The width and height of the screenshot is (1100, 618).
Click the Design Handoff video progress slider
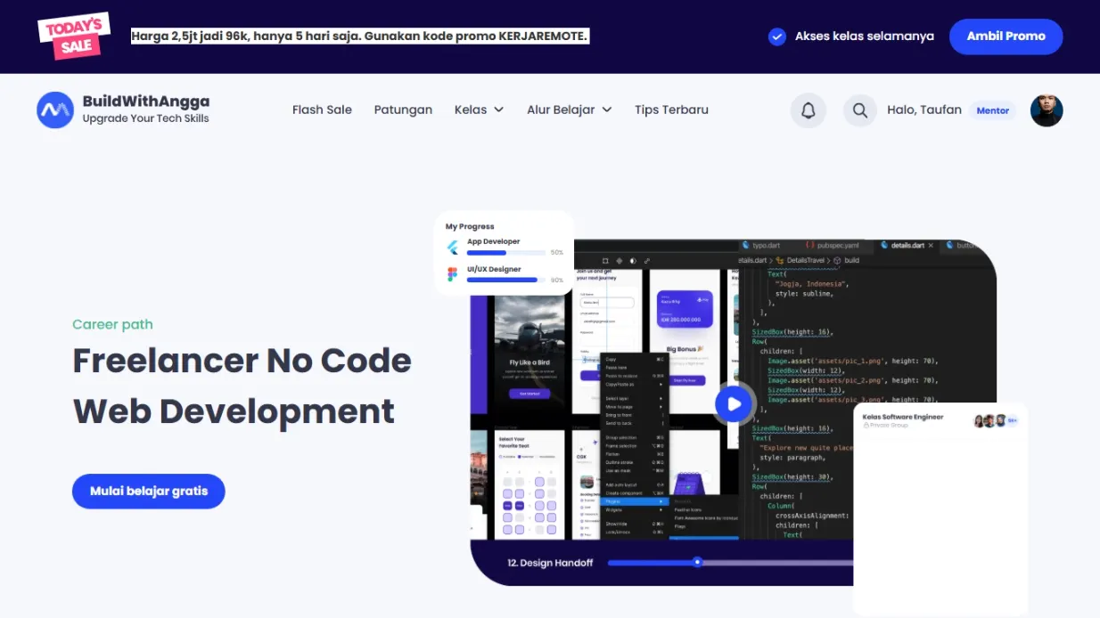pos(697,562)
